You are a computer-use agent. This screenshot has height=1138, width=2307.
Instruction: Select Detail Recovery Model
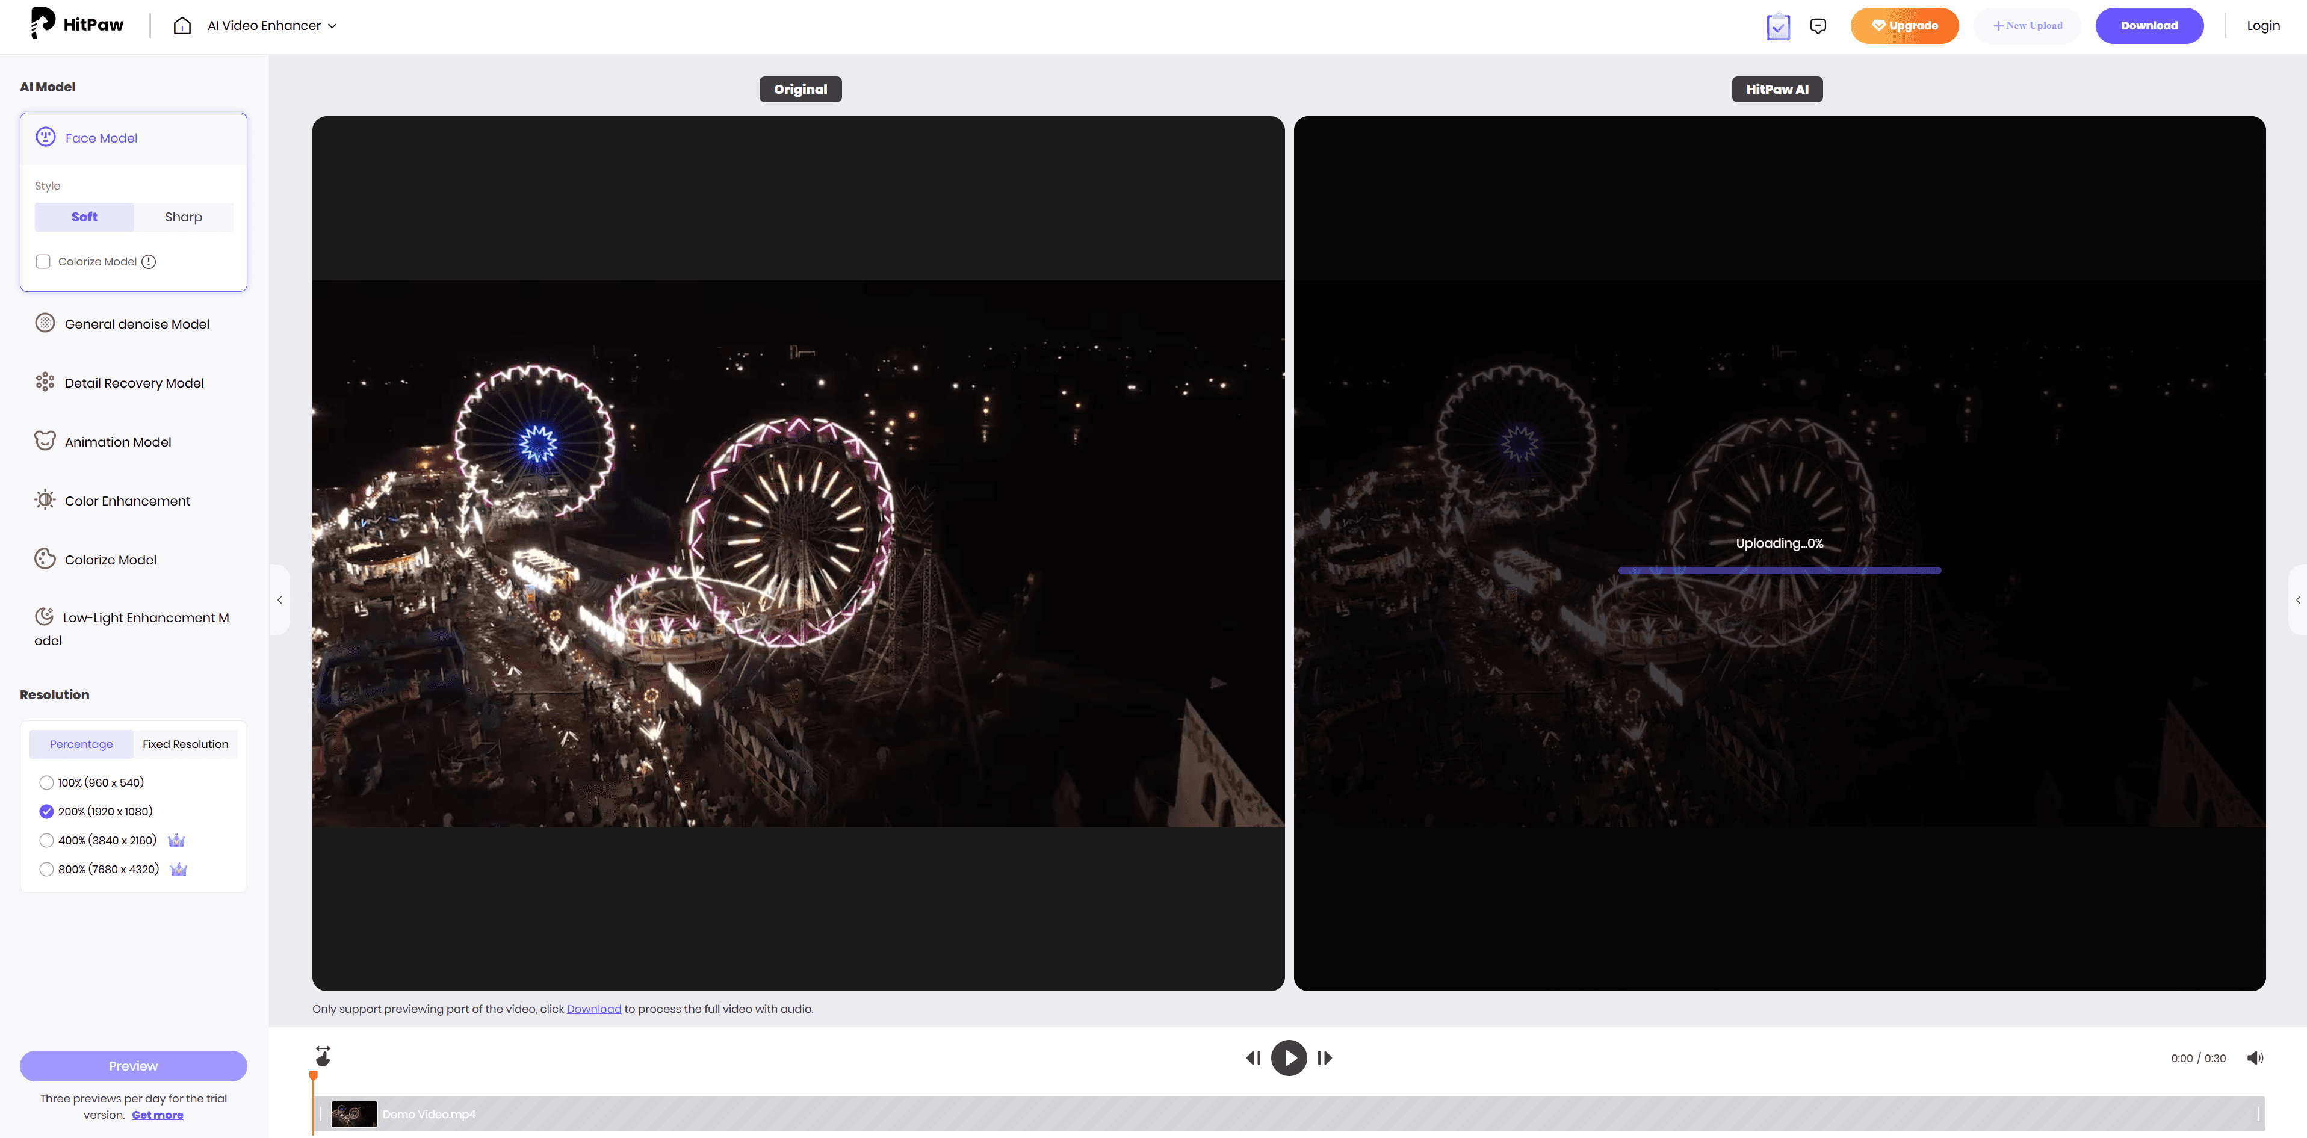[134, 382]
